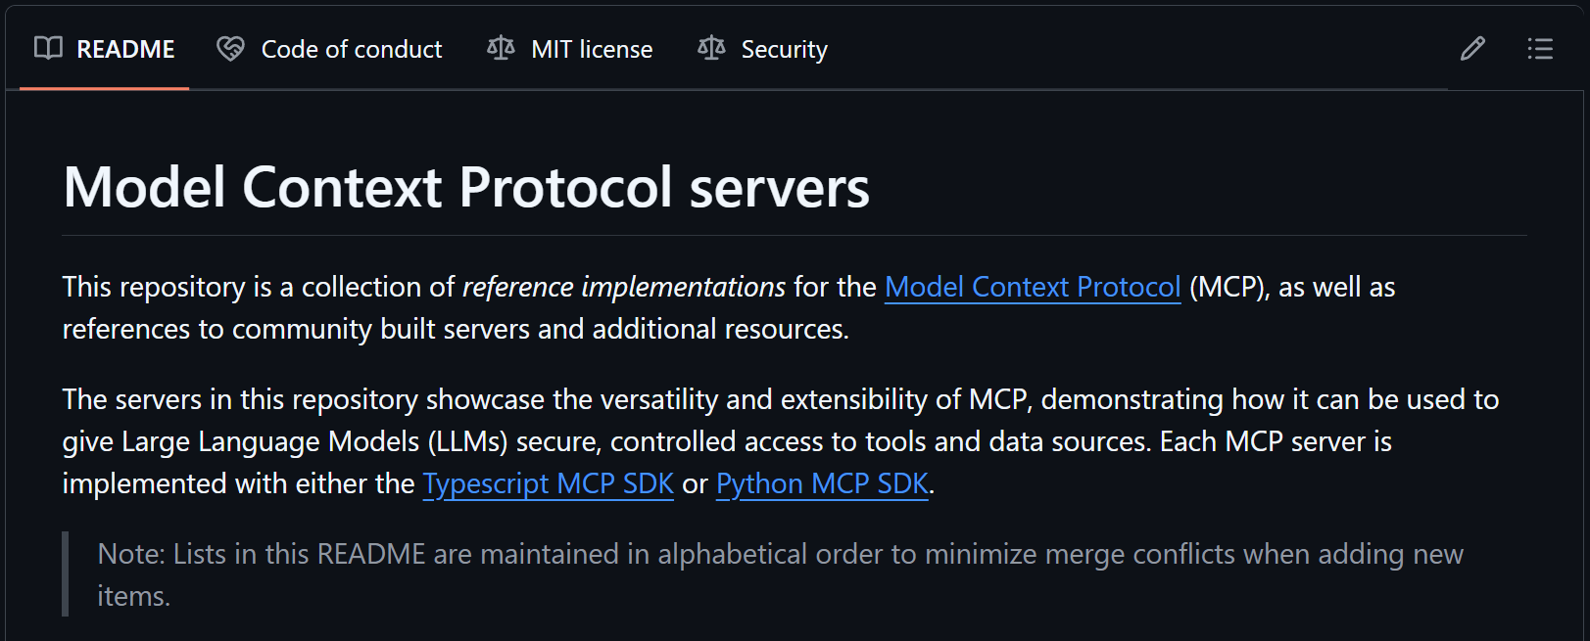
Task: Click the book icon beside README
Action: (x=48, y=48)
